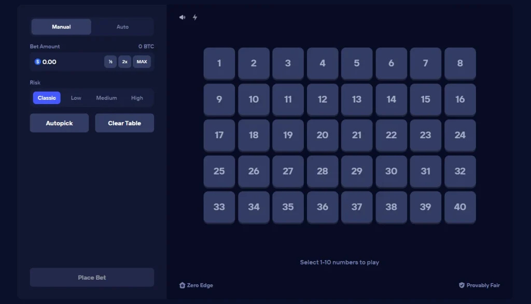Pick number 13 tile
This screenshot has height=304, width=531.
(x=357, y=99)
